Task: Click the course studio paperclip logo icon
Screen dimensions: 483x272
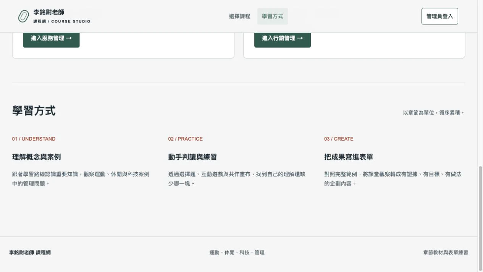Action: click(x=24, y=16)
